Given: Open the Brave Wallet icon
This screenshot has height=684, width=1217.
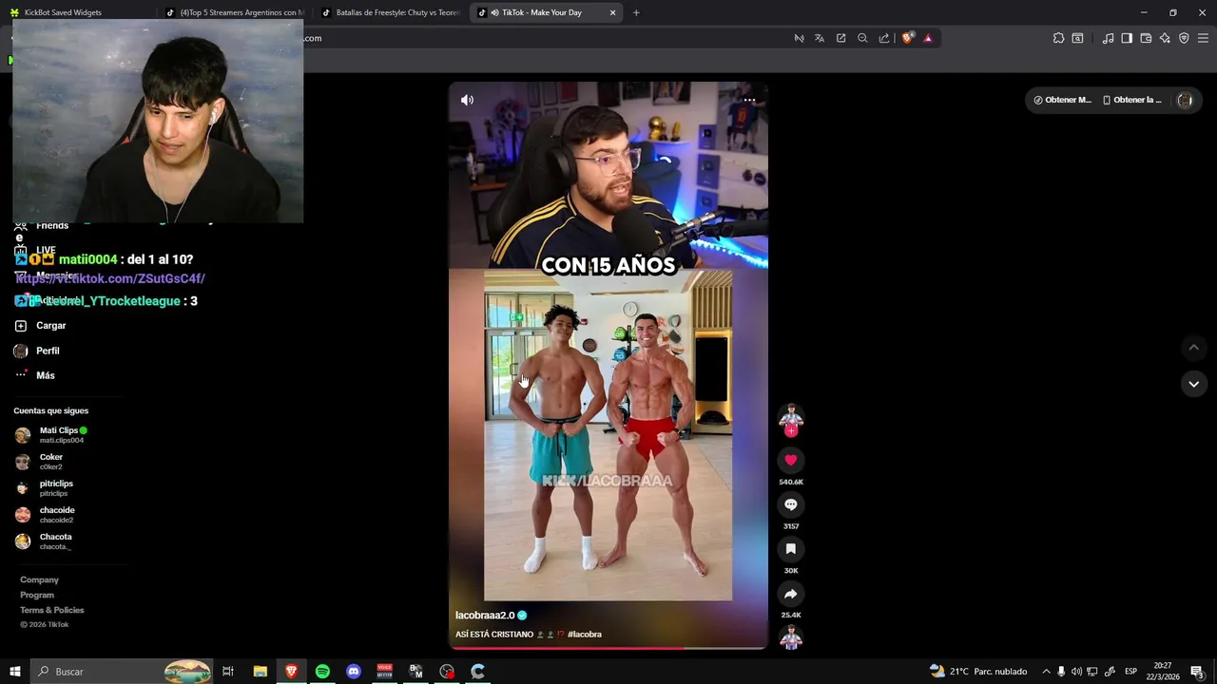Looking at the screenshot, I should coord(1146,38).
